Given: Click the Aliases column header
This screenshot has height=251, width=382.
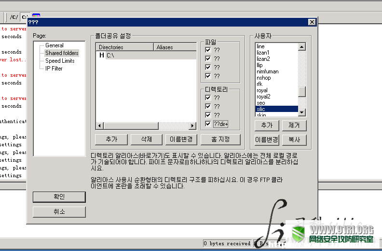Looking at the screenshot, I should coord(175,47).
